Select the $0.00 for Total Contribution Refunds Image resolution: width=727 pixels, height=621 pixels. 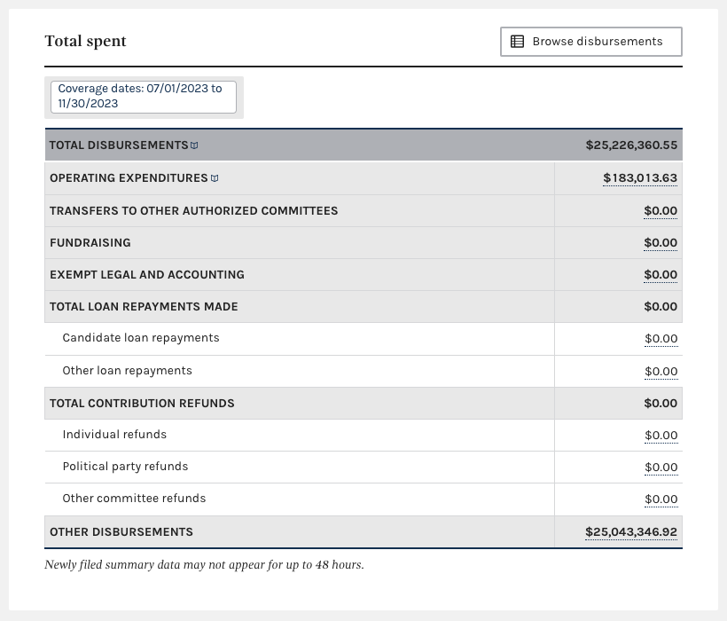click(661, 404)
